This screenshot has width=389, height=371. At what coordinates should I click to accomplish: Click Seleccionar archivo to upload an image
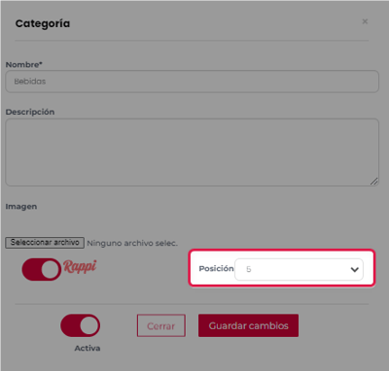point(45,243)
